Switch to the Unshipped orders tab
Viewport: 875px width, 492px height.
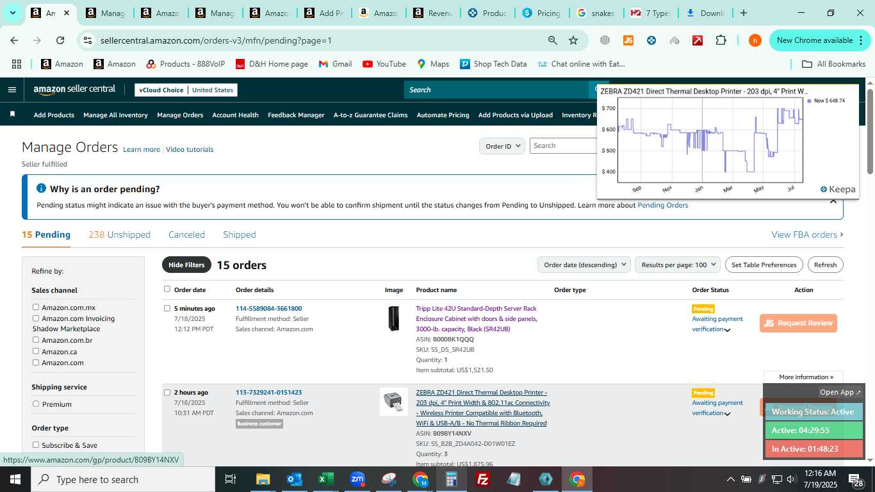119,234
